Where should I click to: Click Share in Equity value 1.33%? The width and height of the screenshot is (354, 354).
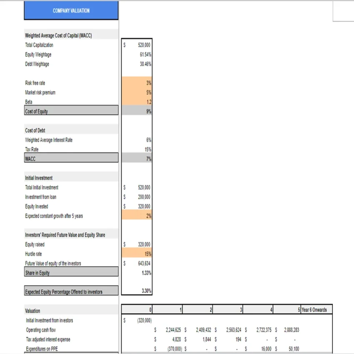[x=146, y=272]
